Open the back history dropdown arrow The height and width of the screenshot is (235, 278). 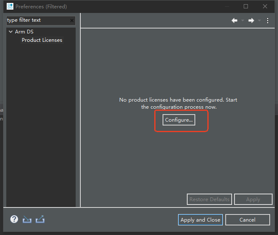coord(242,20)
